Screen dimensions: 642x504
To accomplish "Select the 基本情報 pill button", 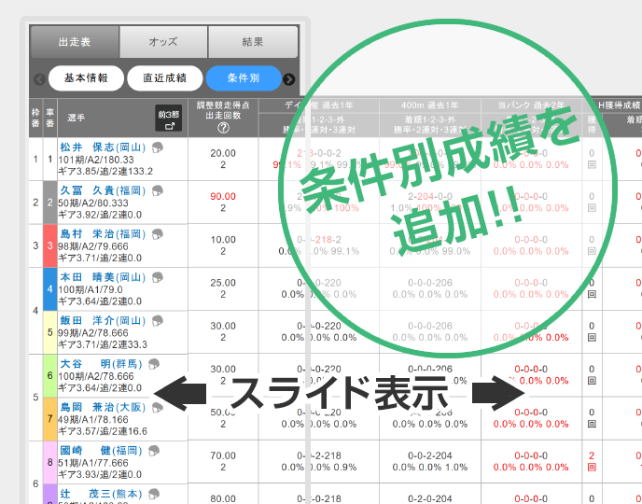I will tap(86, 78).
